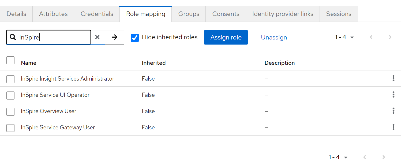The image size is (401, 167).
Task: Tick the InSpire Service Gateway User checkbox
Action: tap(10, 128)
